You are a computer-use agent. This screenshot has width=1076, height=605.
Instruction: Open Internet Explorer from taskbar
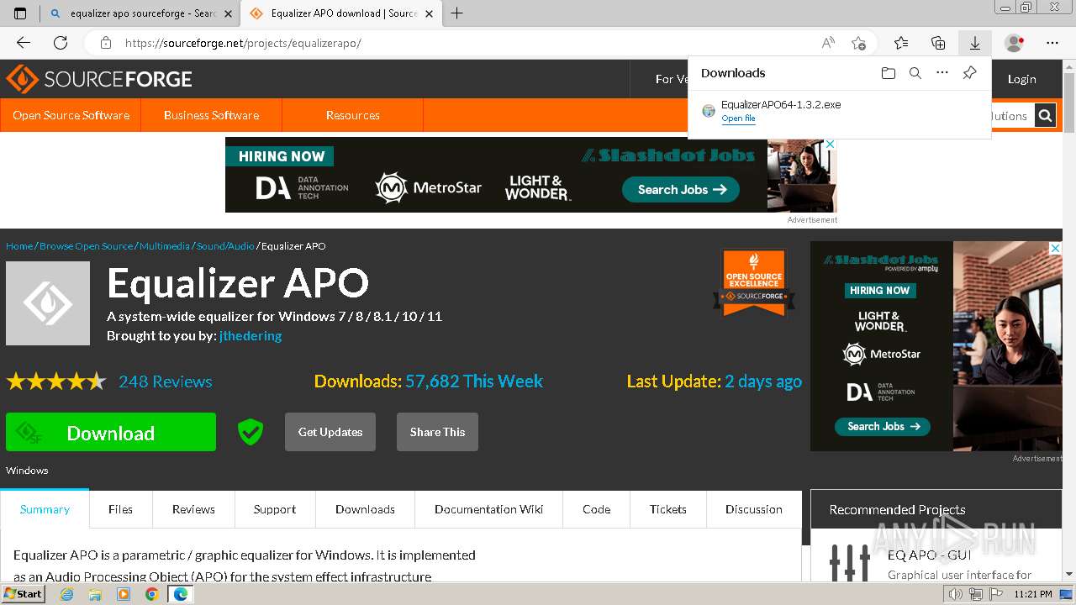coord(66,594)
